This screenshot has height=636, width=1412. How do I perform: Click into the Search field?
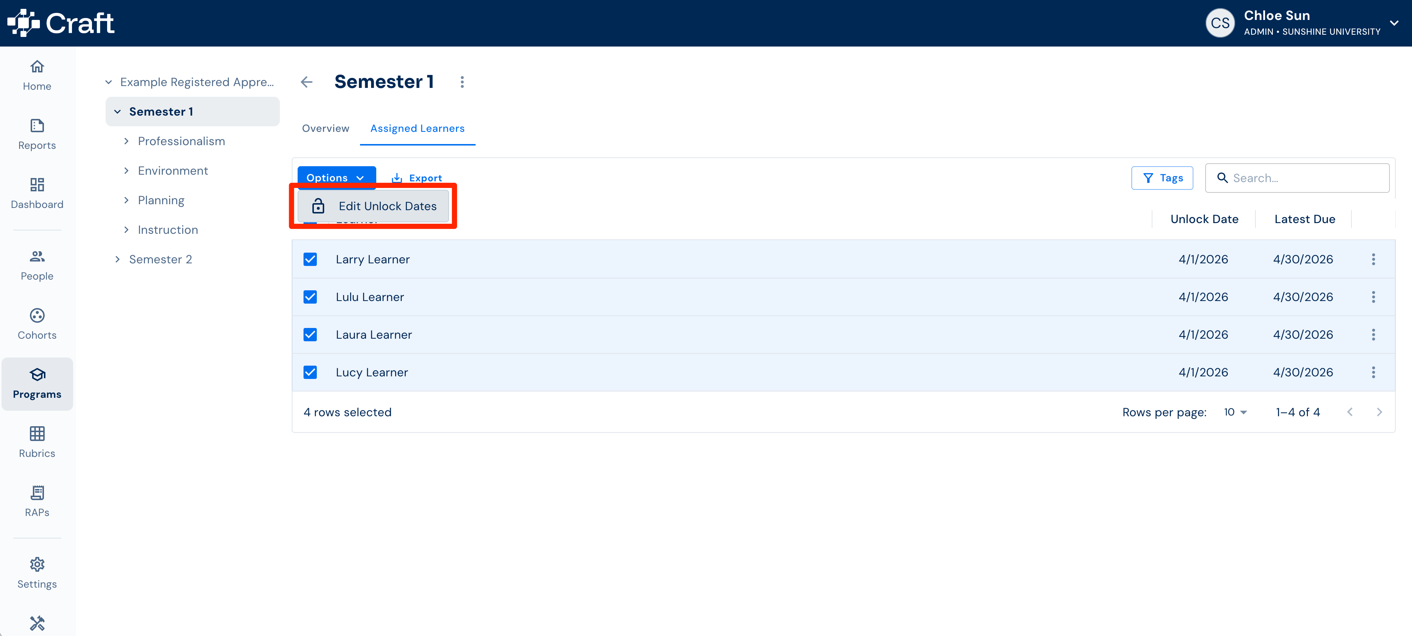pyautogui.click(x=1297, y=178)
